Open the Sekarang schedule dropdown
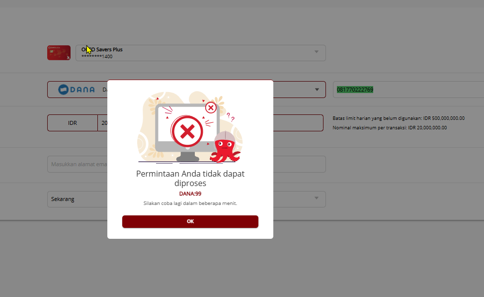The image size is (484, 297). pyautogui.click(x=186, y=199)
